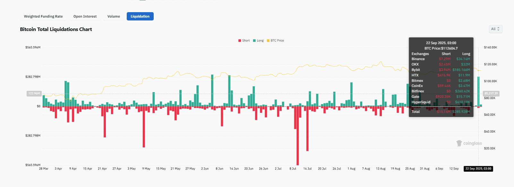Toggle the Long series legend label

(260, 41)
